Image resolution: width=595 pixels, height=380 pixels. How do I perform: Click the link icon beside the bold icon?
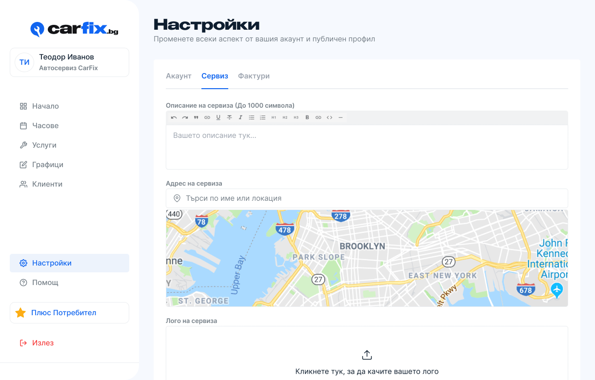point(318,117)
